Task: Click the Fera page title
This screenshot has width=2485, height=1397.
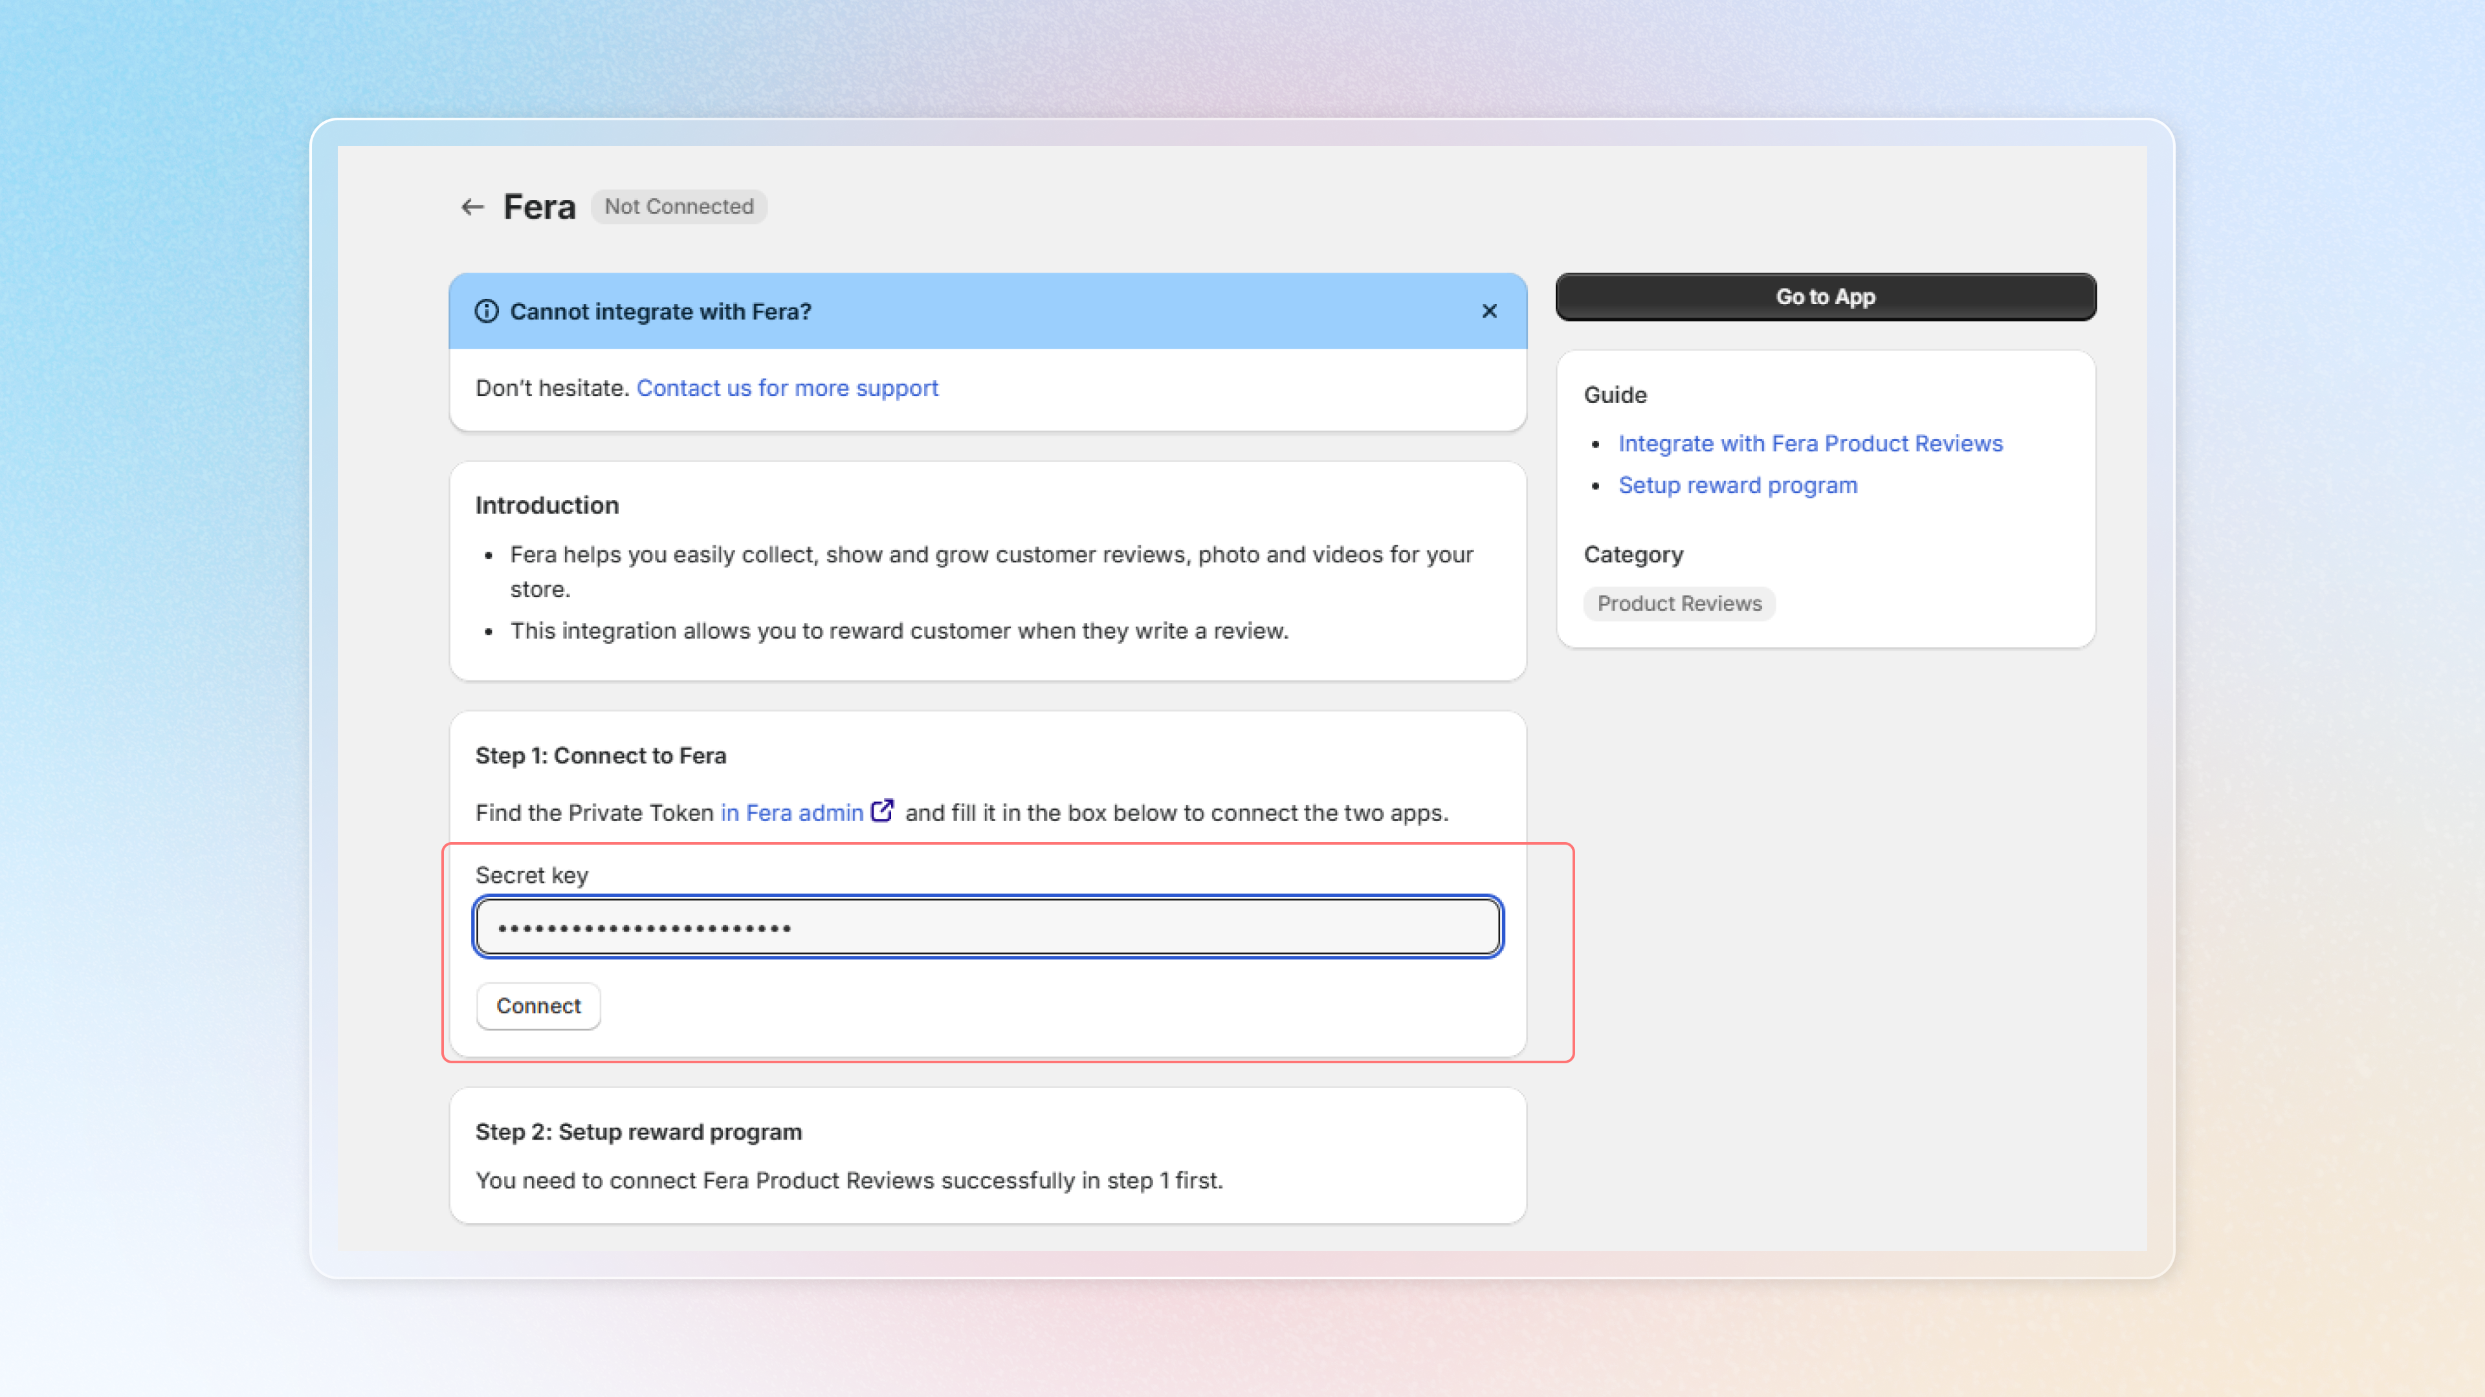Action: [539, 206]
